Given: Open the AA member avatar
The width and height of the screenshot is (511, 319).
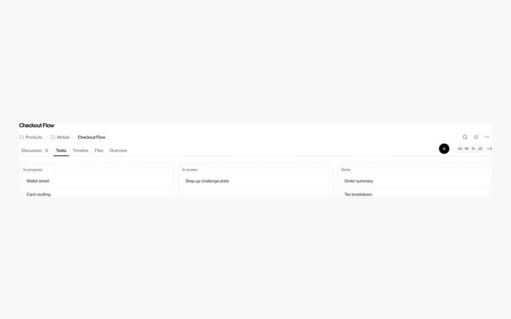Looking at the screenshot, I should [460, 149].
